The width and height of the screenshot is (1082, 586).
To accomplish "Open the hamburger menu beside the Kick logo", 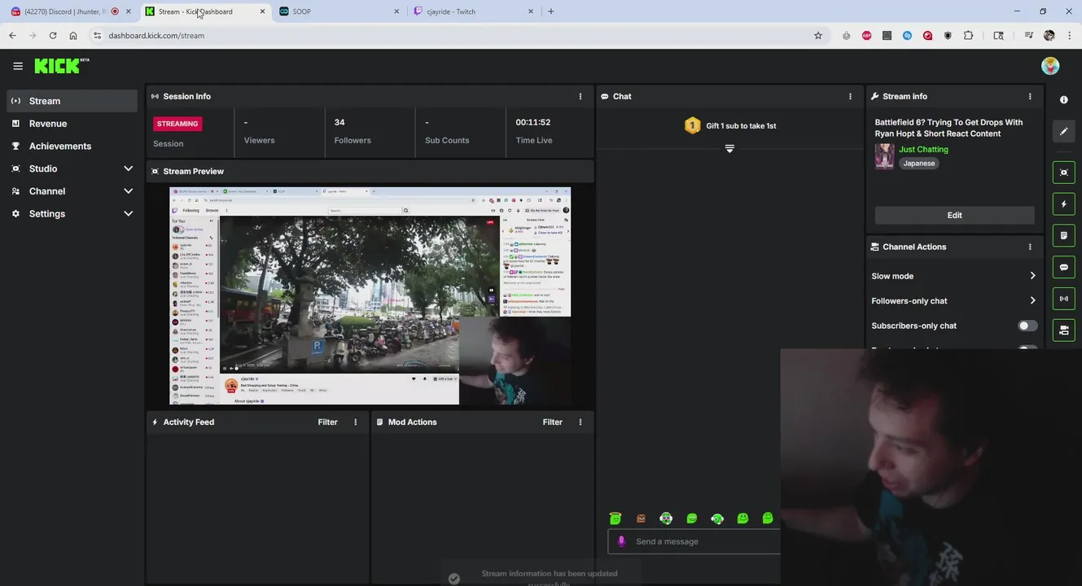I will 18,66.
